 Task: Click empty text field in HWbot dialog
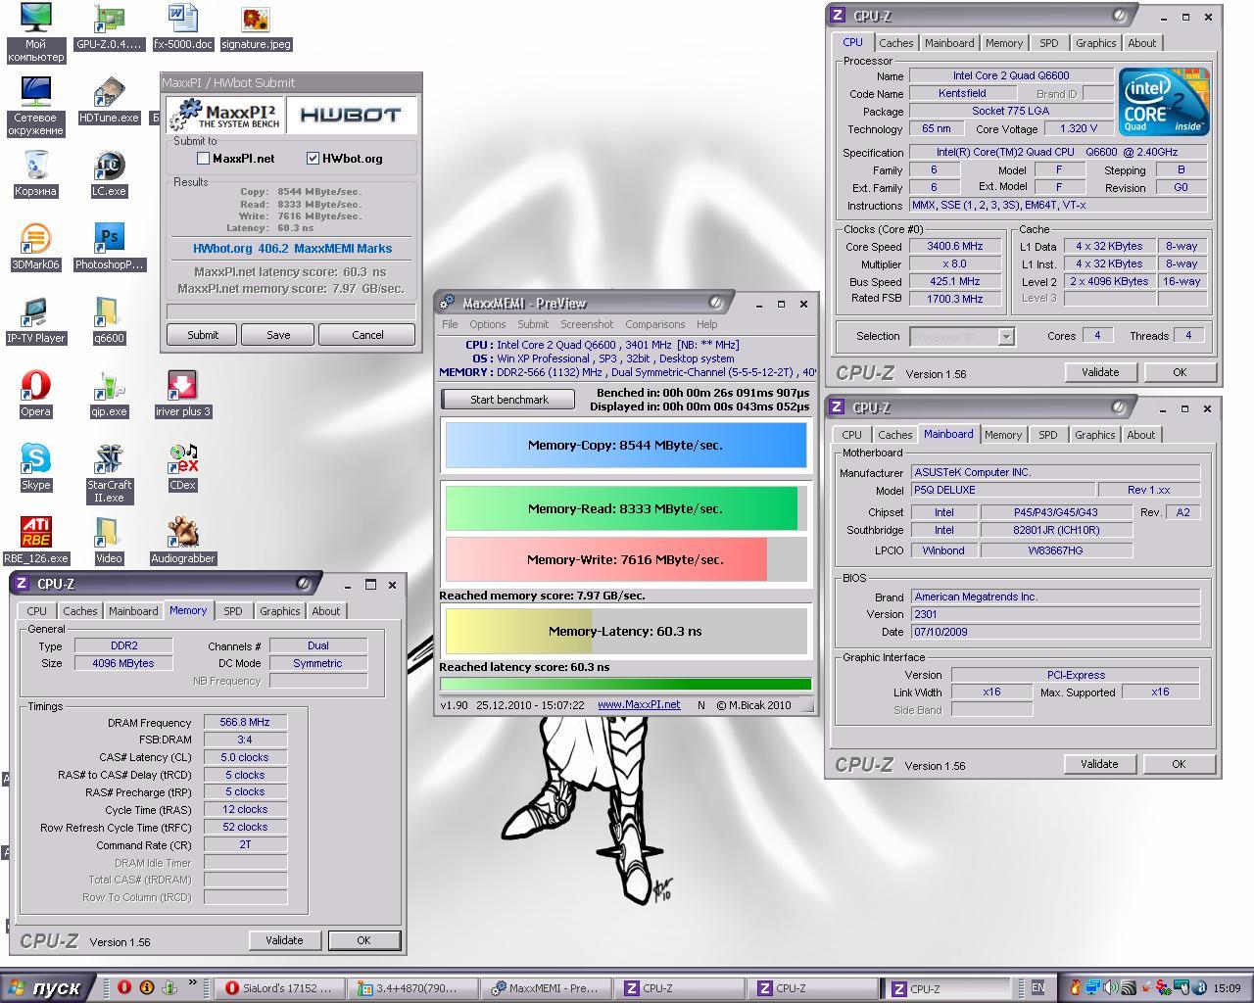pyautogui.click(x=291, y=311)
